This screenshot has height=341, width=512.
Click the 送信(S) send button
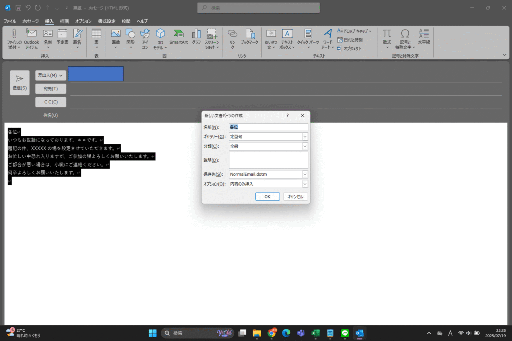[20, 83]
